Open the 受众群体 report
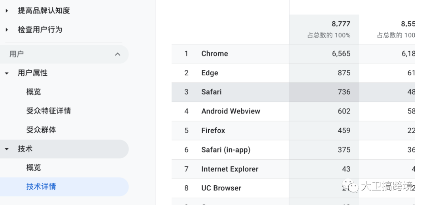 (41, 130)
